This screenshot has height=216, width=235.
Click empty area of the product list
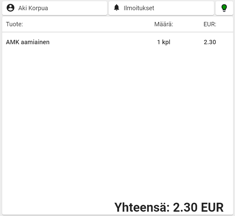(x=117, y=124)
